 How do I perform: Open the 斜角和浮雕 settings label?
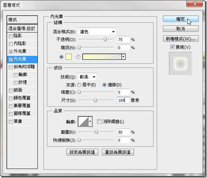pyautogui.click(x=24, y=67)
